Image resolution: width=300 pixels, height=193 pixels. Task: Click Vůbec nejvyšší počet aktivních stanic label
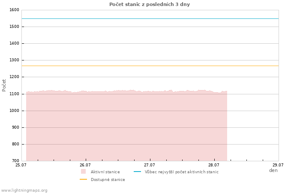[x=181, y=172]
